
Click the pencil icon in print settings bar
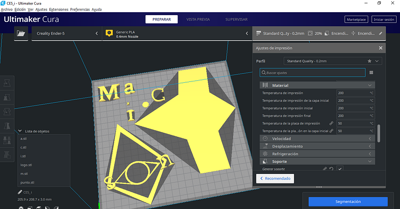coord(380,34)
